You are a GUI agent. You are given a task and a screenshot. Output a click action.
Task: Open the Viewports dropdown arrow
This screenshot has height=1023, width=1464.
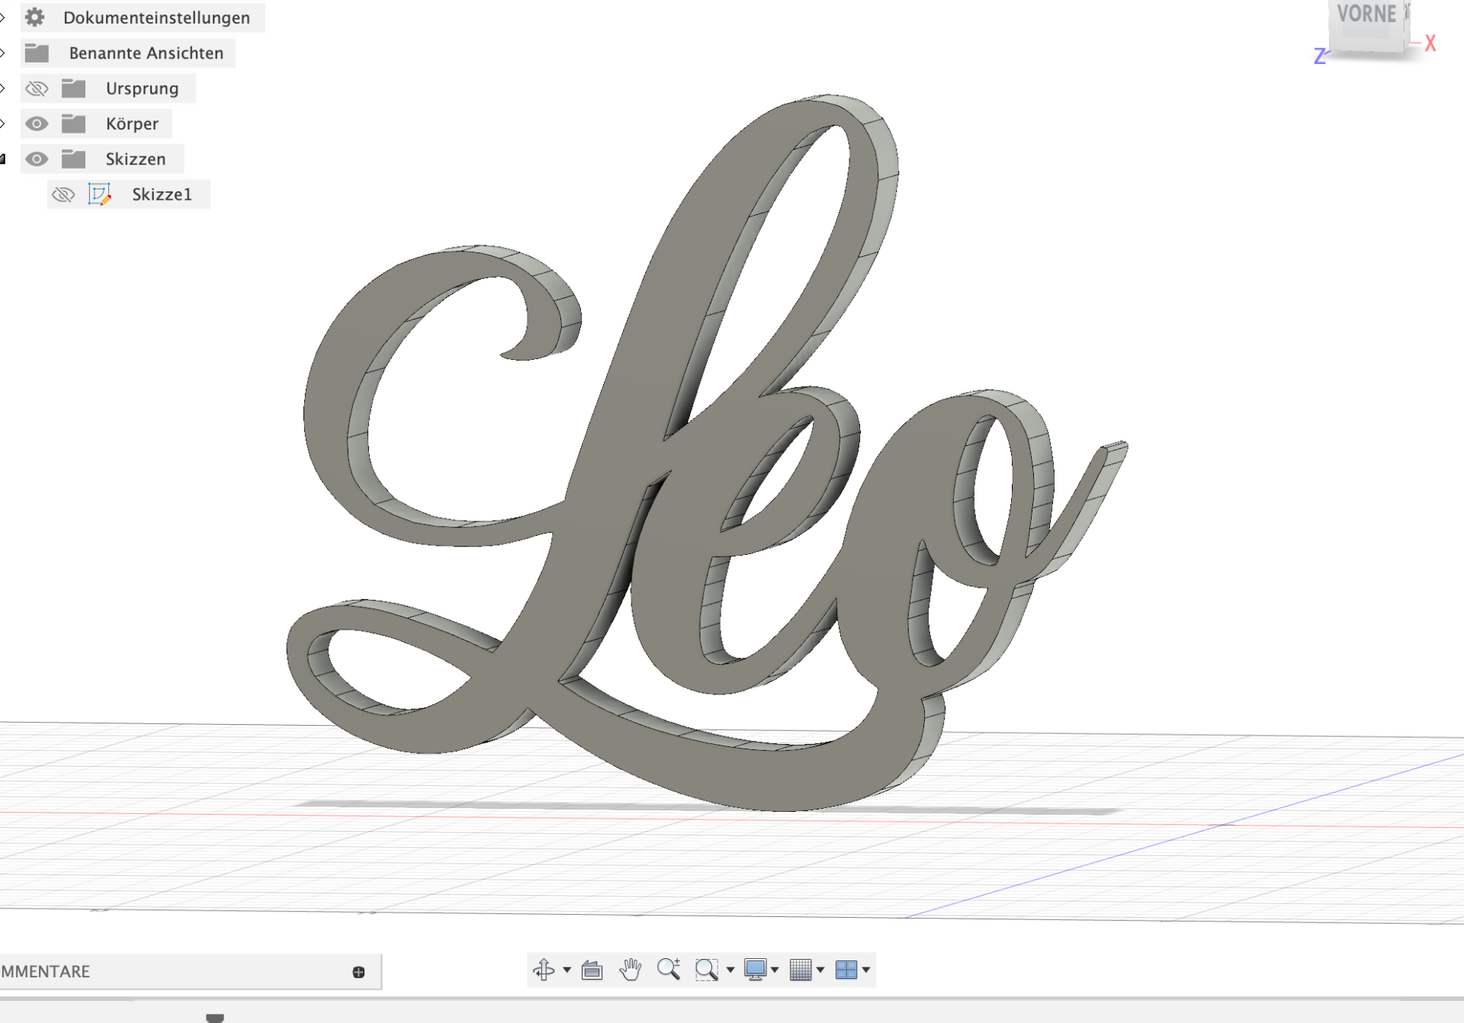click(x=866, y=970)
